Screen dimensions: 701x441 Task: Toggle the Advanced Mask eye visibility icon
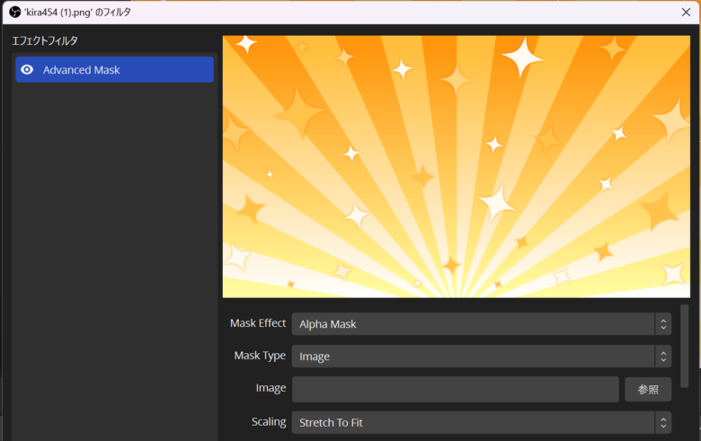pos(27,70)
